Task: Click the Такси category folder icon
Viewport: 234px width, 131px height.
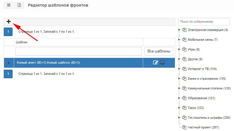Action: (184, 108)
